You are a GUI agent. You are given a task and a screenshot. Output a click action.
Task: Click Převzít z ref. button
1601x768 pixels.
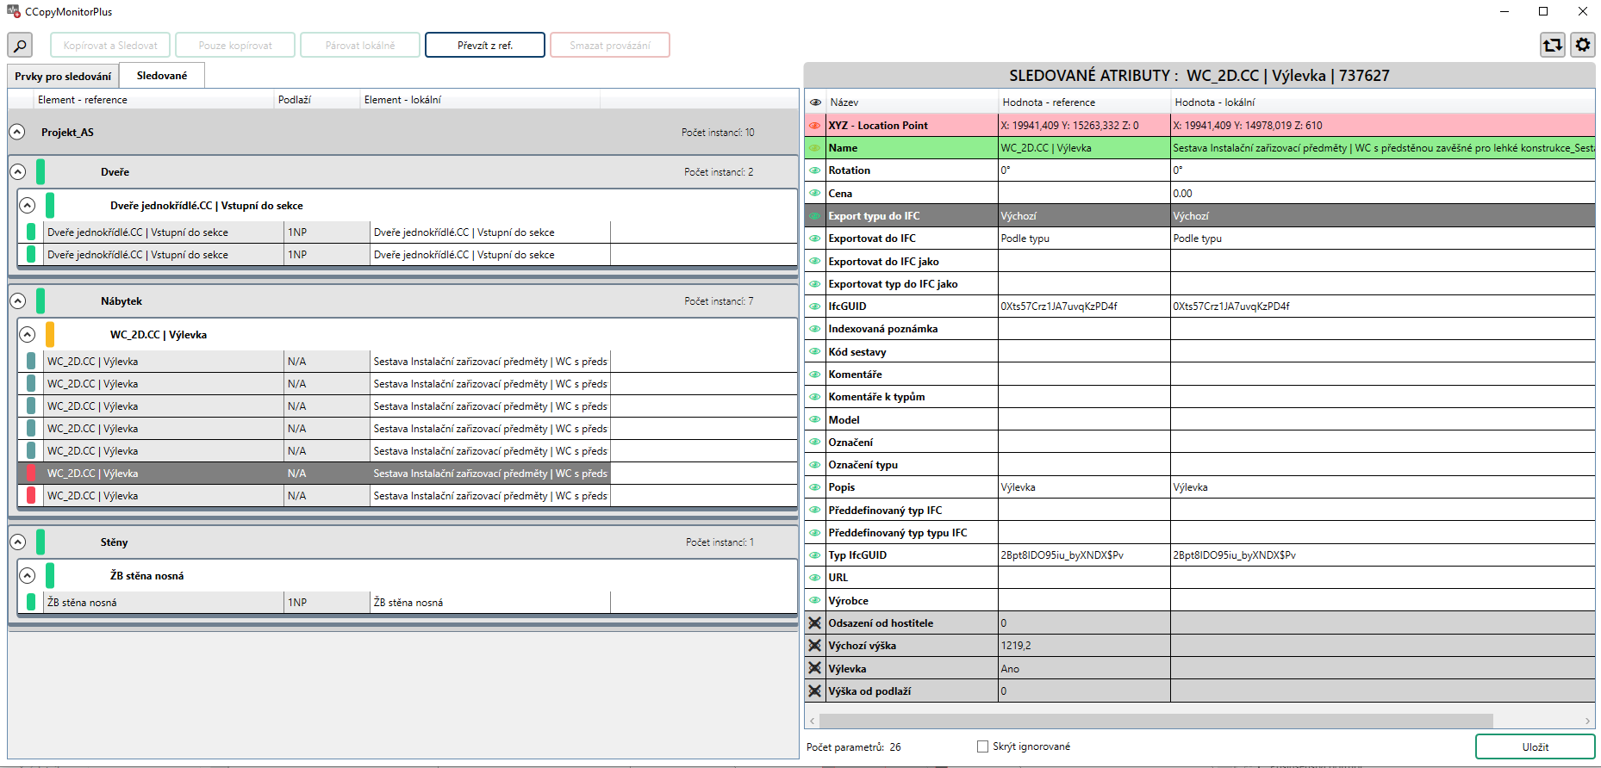tap(485, 45)
